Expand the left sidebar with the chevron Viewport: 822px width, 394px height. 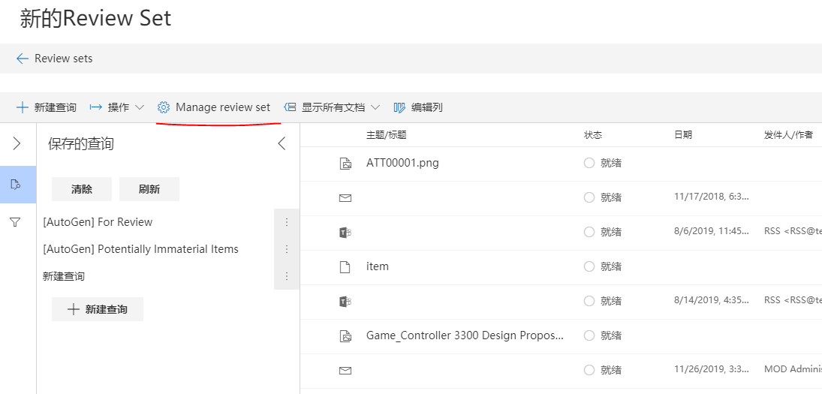[17, 143]
